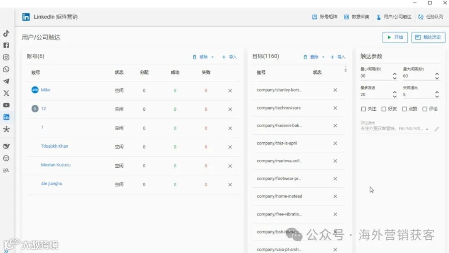
Task: Focus the 失败退出 input showing 5
Action: coord(418,94)
